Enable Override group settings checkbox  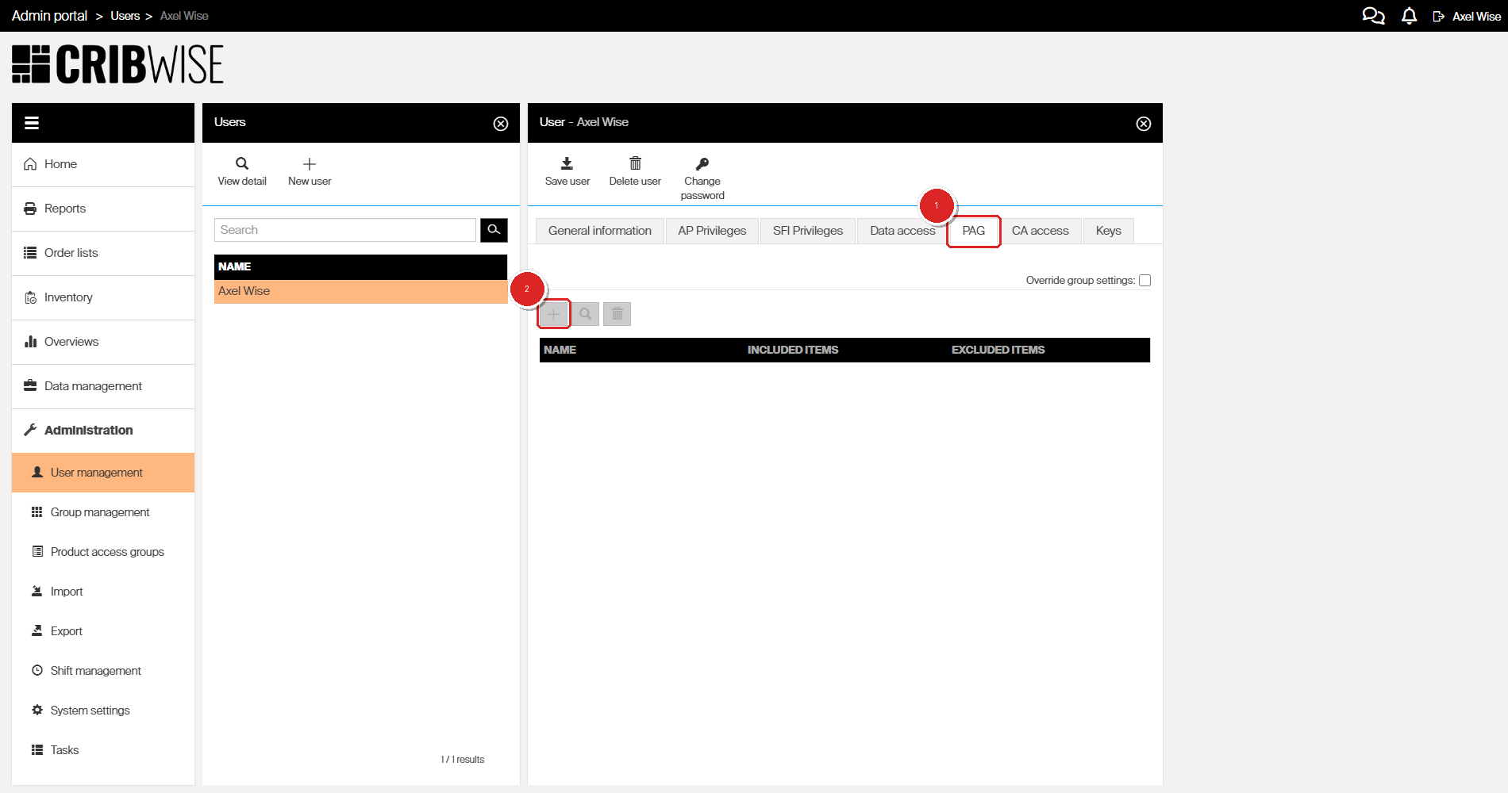tap(1144, 280)
